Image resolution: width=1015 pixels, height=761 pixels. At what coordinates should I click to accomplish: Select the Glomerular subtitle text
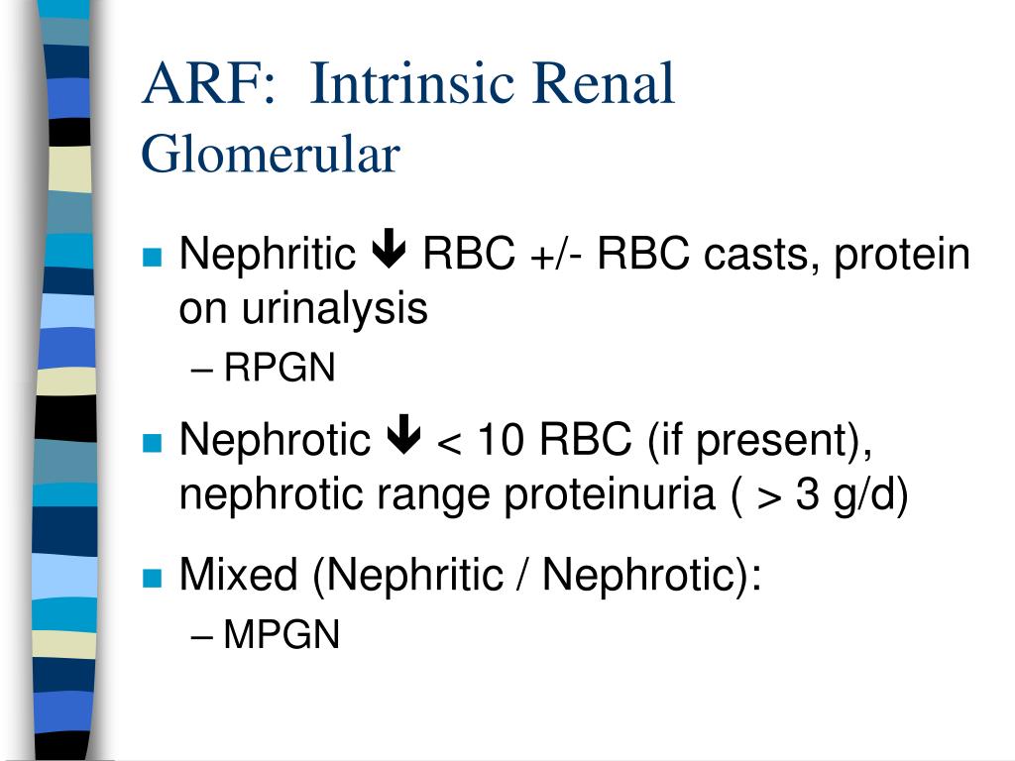[x=271, y=155]
